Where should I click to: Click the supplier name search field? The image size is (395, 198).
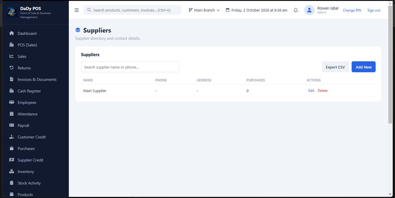click(x=130, y=67)
